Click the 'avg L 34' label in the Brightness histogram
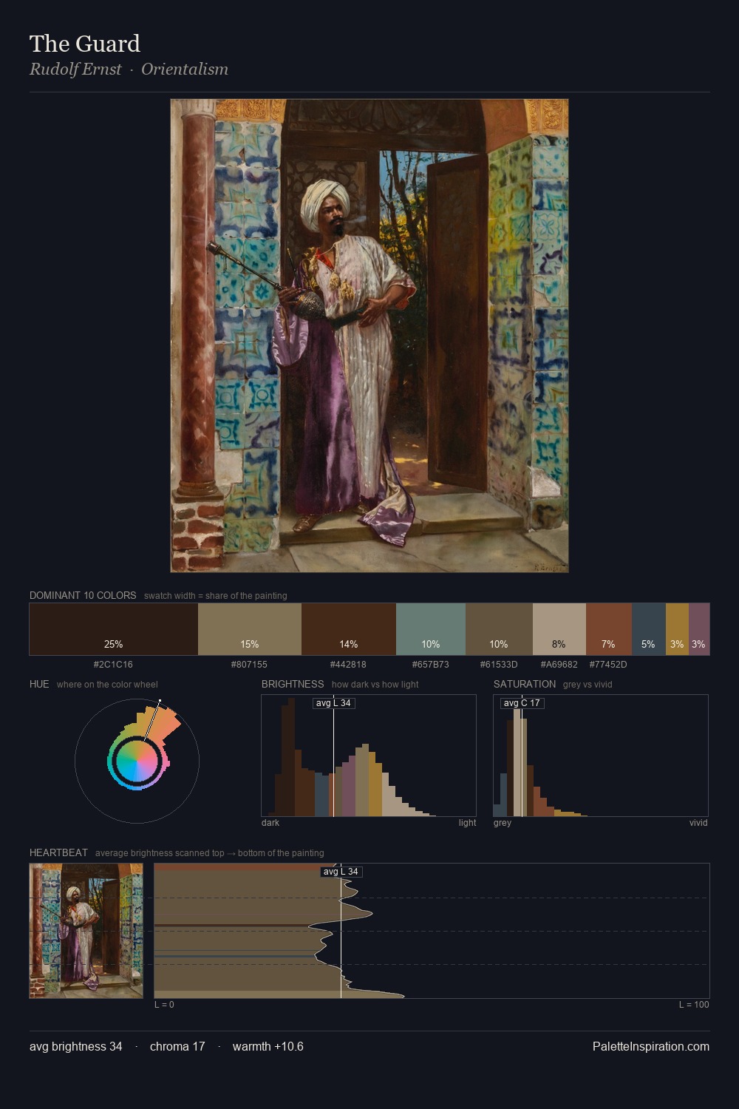Screen dimensions: 739x1109 pos(334,703)
